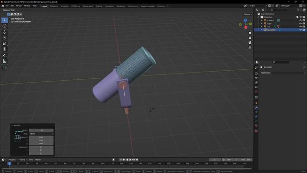Click the blue Z axis on navigation gizmo
This screenshot has width=307, height=173.
245,20
